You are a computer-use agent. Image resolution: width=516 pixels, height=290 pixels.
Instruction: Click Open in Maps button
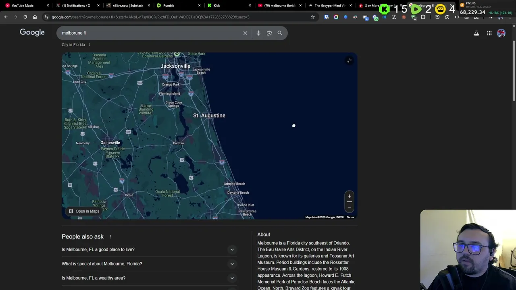click(84, 211)
